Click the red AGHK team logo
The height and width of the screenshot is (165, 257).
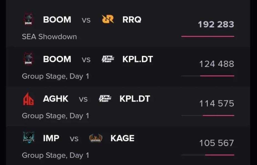[28, 99]
